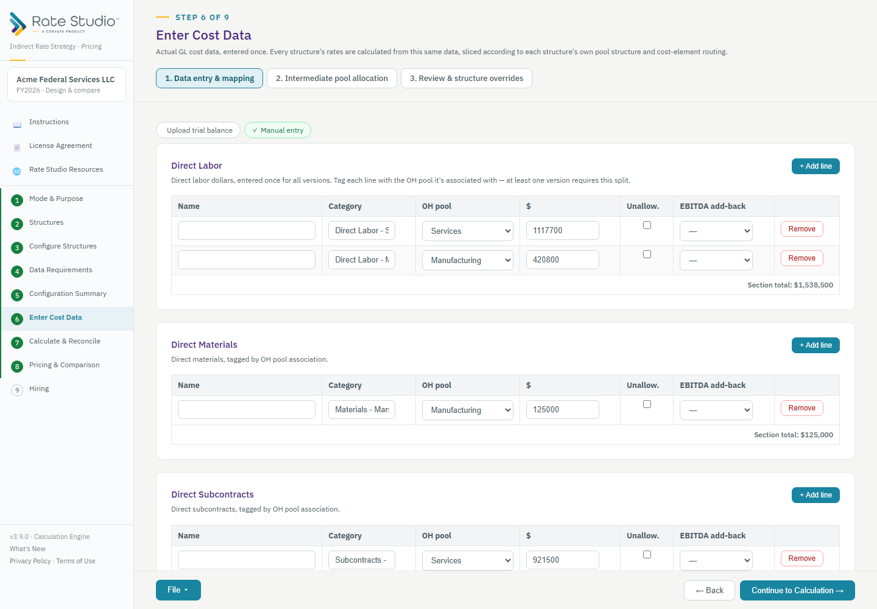Add line to Direct Subcontracts section

tap(815, 495)
